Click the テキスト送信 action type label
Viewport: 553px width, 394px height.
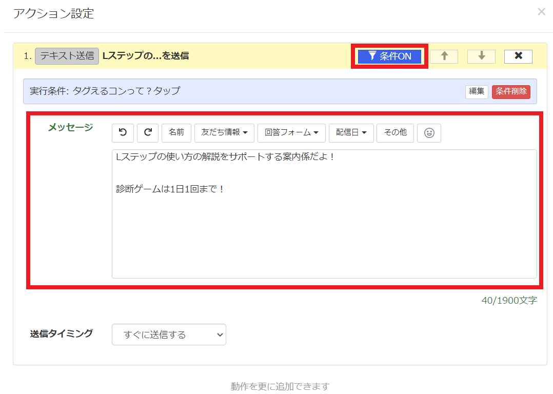[67, 56]
